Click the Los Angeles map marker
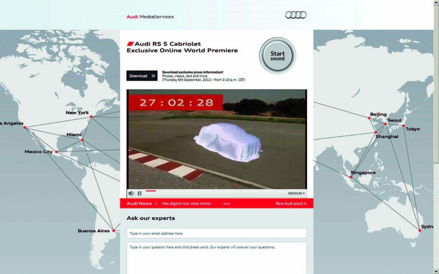Image resolution: width=439 pixels, height=274 pixels. click(24, 128)
